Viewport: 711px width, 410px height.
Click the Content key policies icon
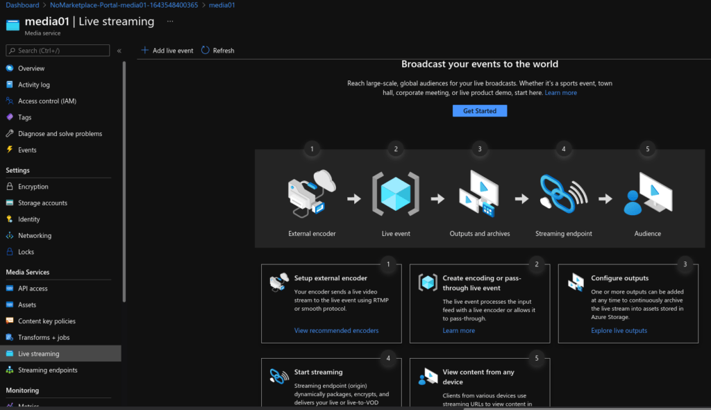click(10, 321)
